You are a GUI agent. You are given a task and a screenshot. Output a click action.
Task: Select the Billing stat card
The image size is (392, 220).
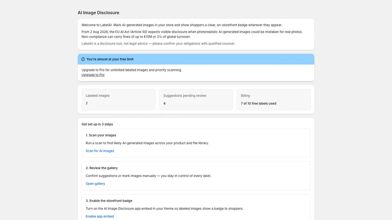273,100
